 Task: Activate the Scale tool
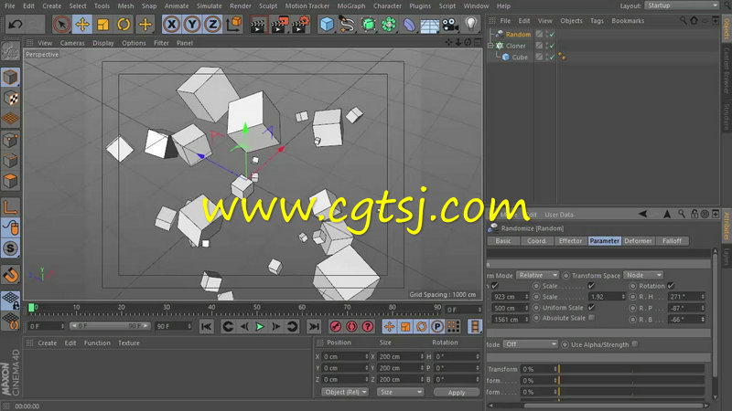click(102, 25)
